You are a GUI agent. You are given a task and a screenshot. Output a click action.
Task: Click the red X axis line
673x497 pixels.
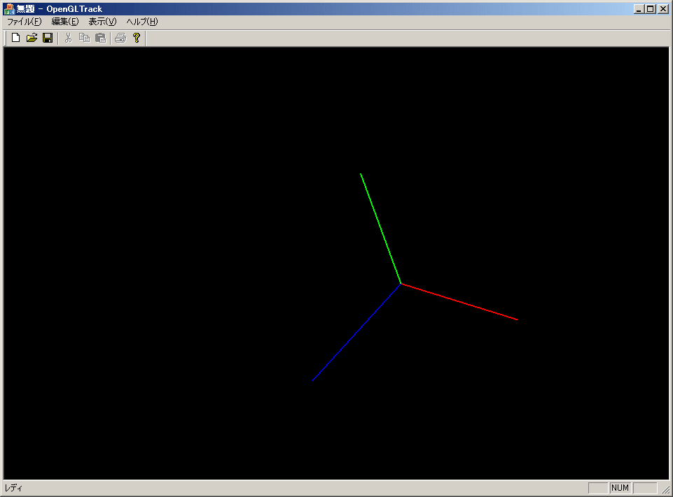click(x=459, y=302)
